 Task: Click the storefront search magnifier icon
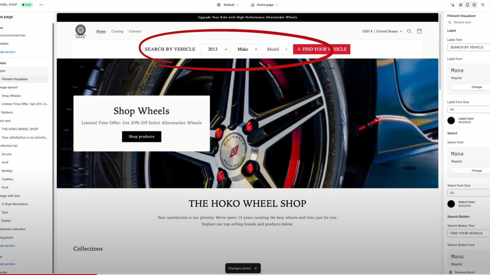point(409,31)
